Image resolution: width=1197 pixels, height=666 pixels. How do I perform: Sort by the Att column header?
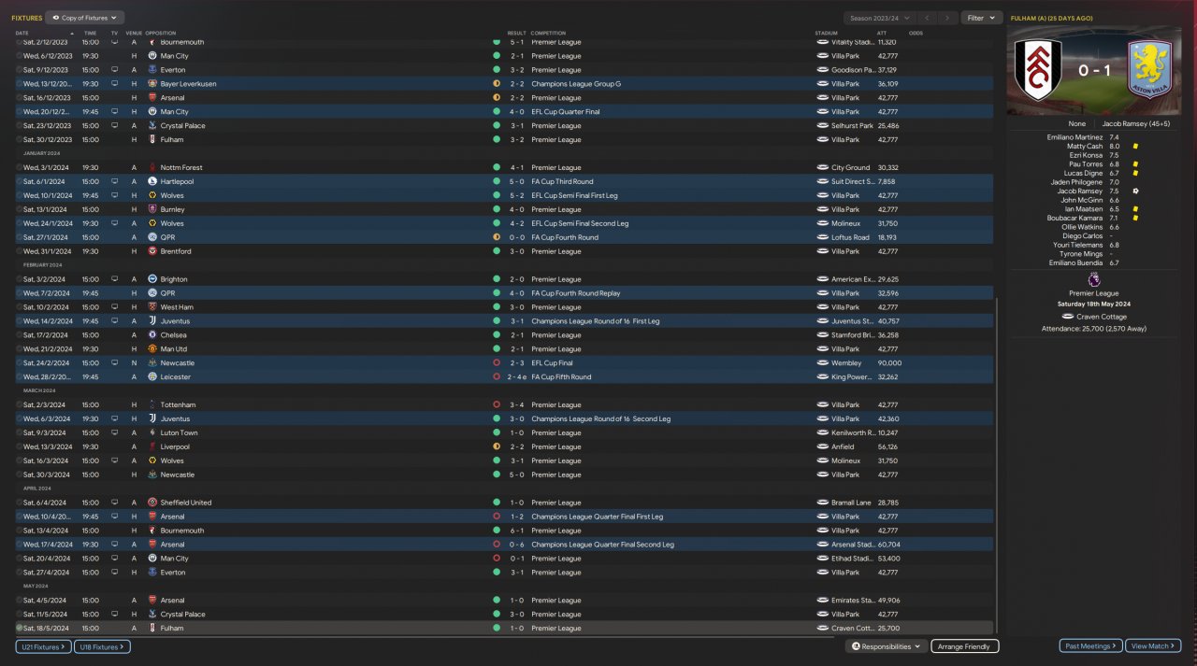pyautogui.click(x=882, y=33)
